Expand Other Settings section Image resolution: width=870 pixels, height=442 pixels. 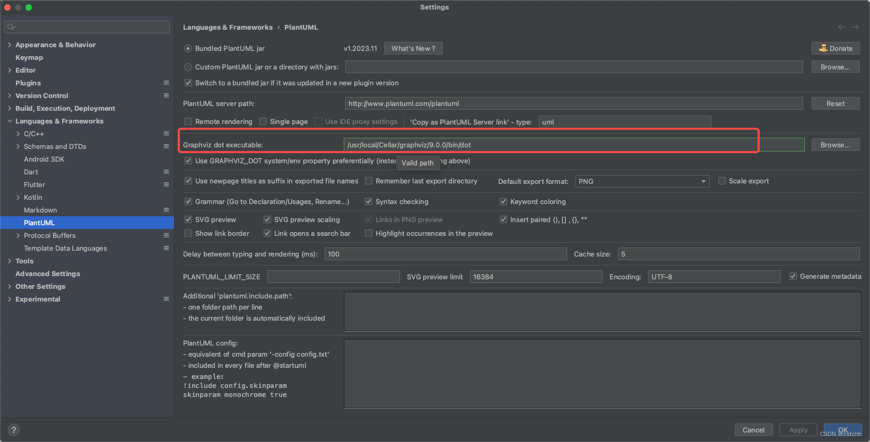pos(10,286)
